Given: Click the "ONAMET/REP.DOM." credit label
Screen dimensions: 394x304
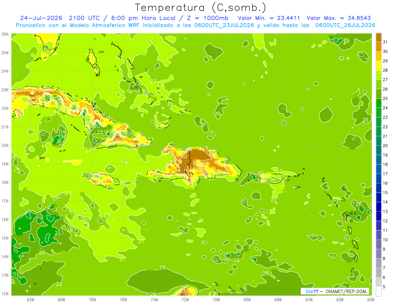Looking at the screenshot, I should pos(347,291).
